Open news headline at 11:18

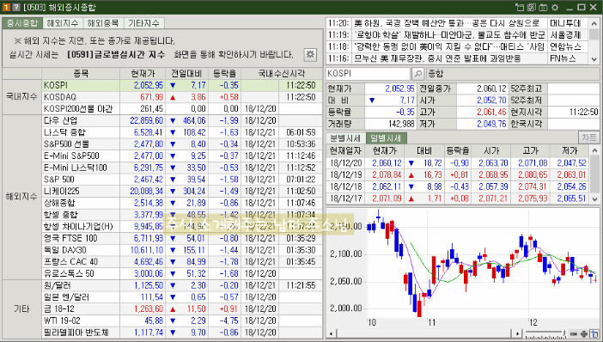[449, 47]
